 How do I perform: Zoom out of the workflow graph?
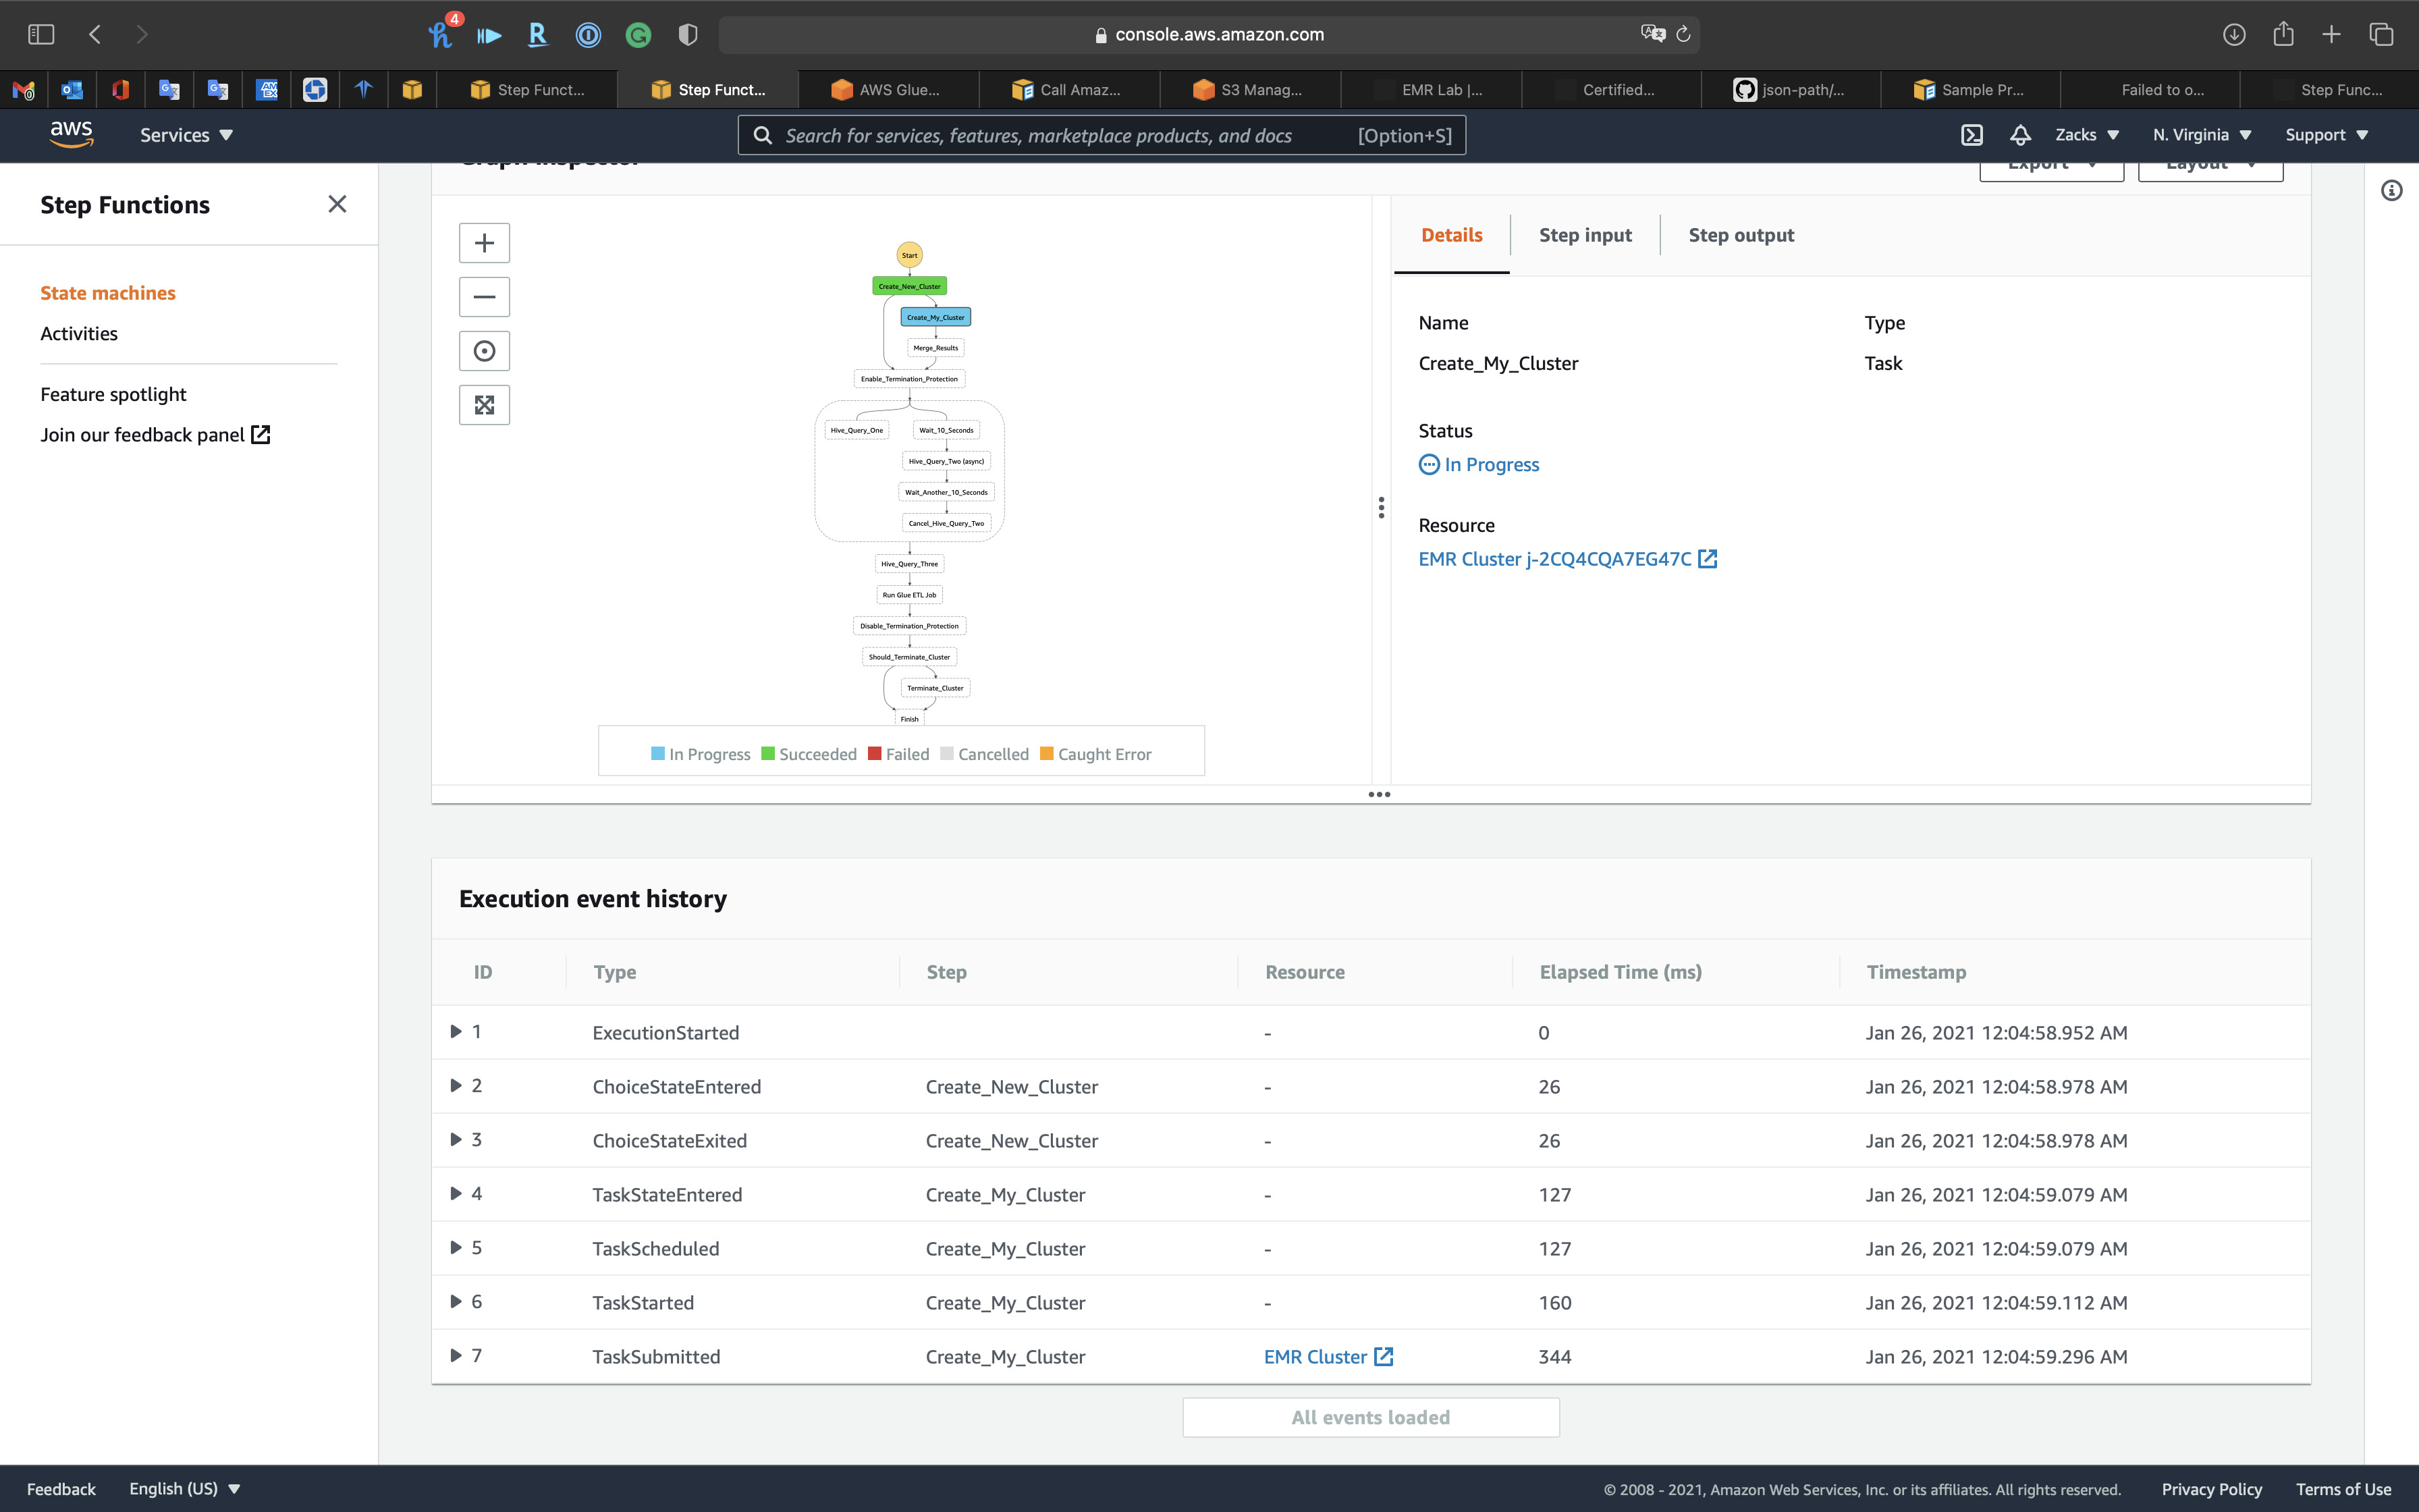coord(484,297)
